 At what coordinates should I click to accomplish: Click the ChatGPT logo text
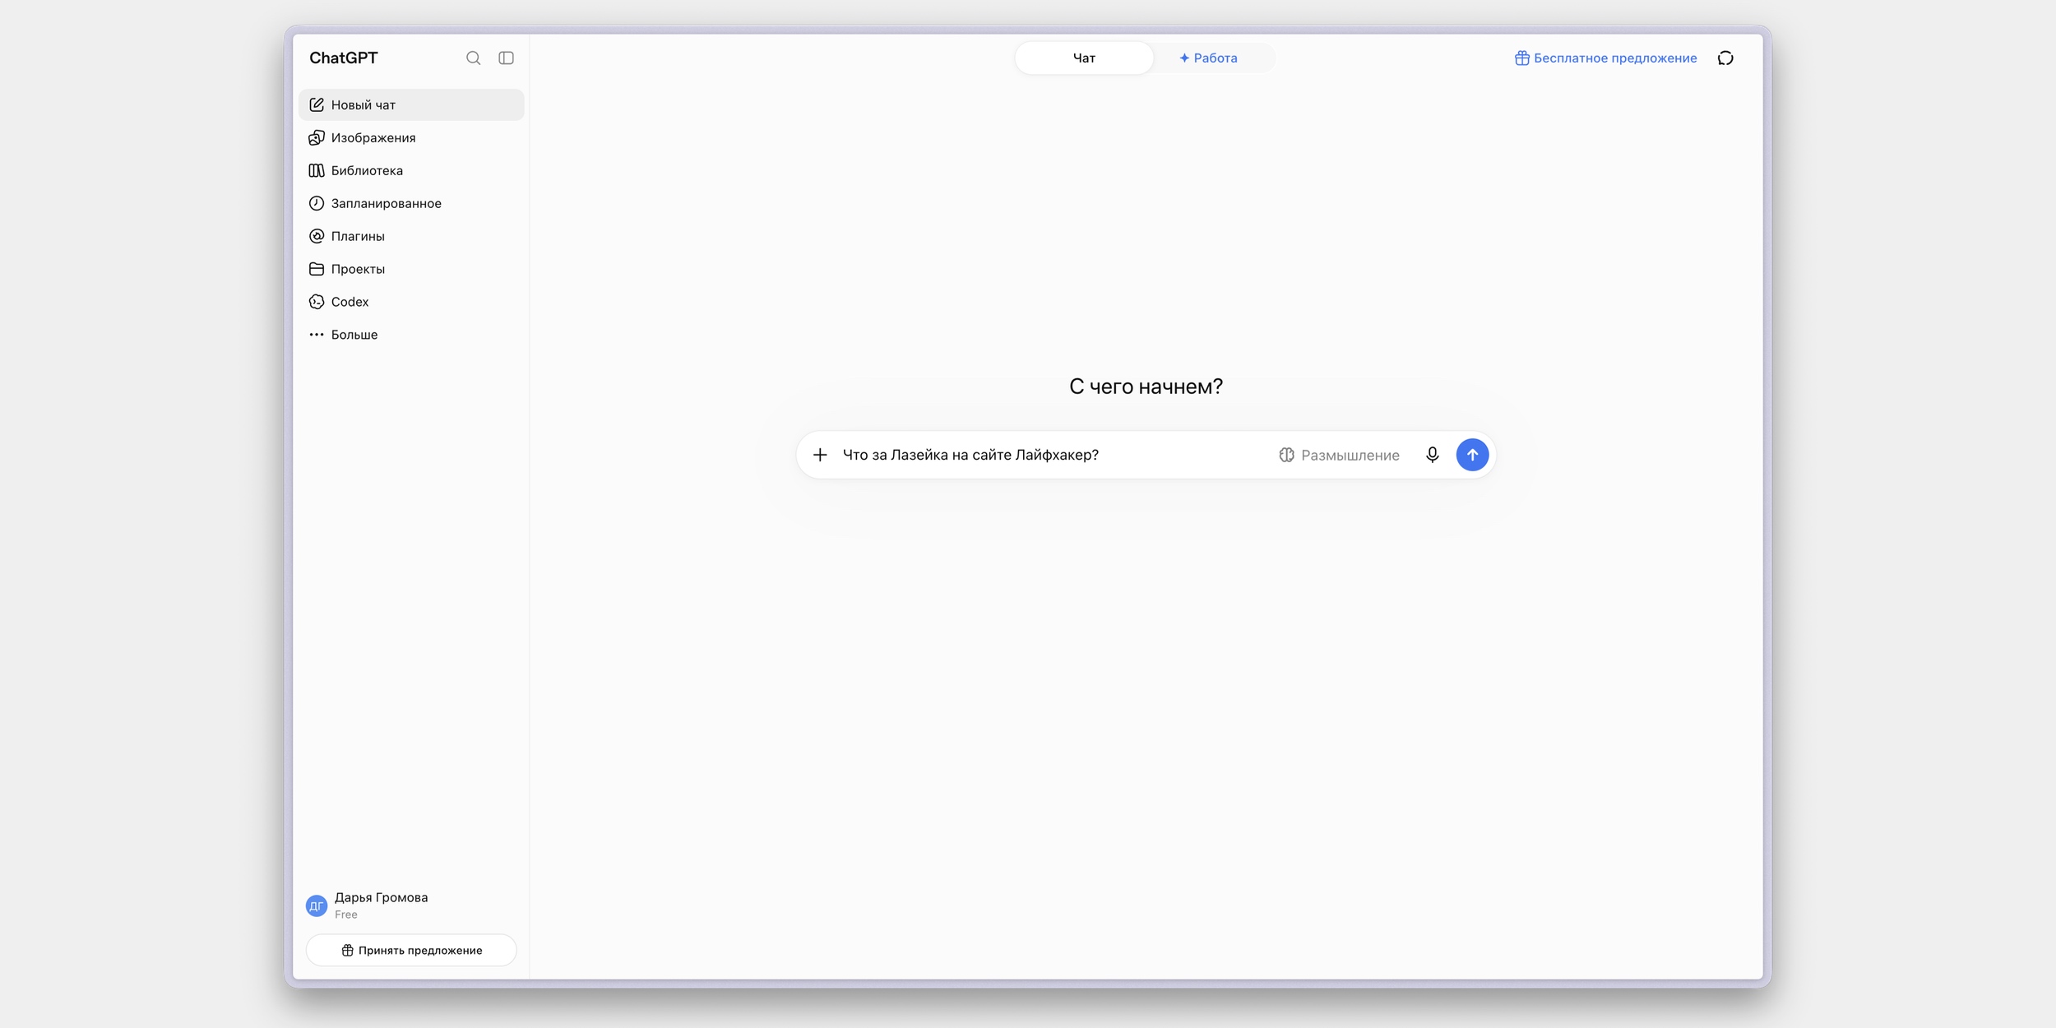click(344, 58)
